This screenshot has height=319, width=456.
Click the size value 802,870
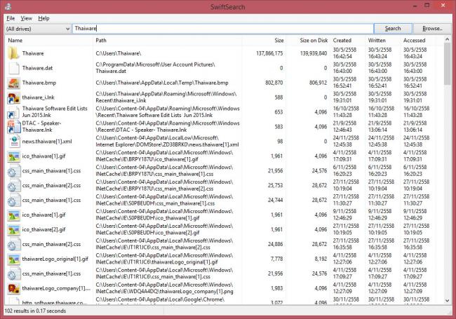(274, 83)
